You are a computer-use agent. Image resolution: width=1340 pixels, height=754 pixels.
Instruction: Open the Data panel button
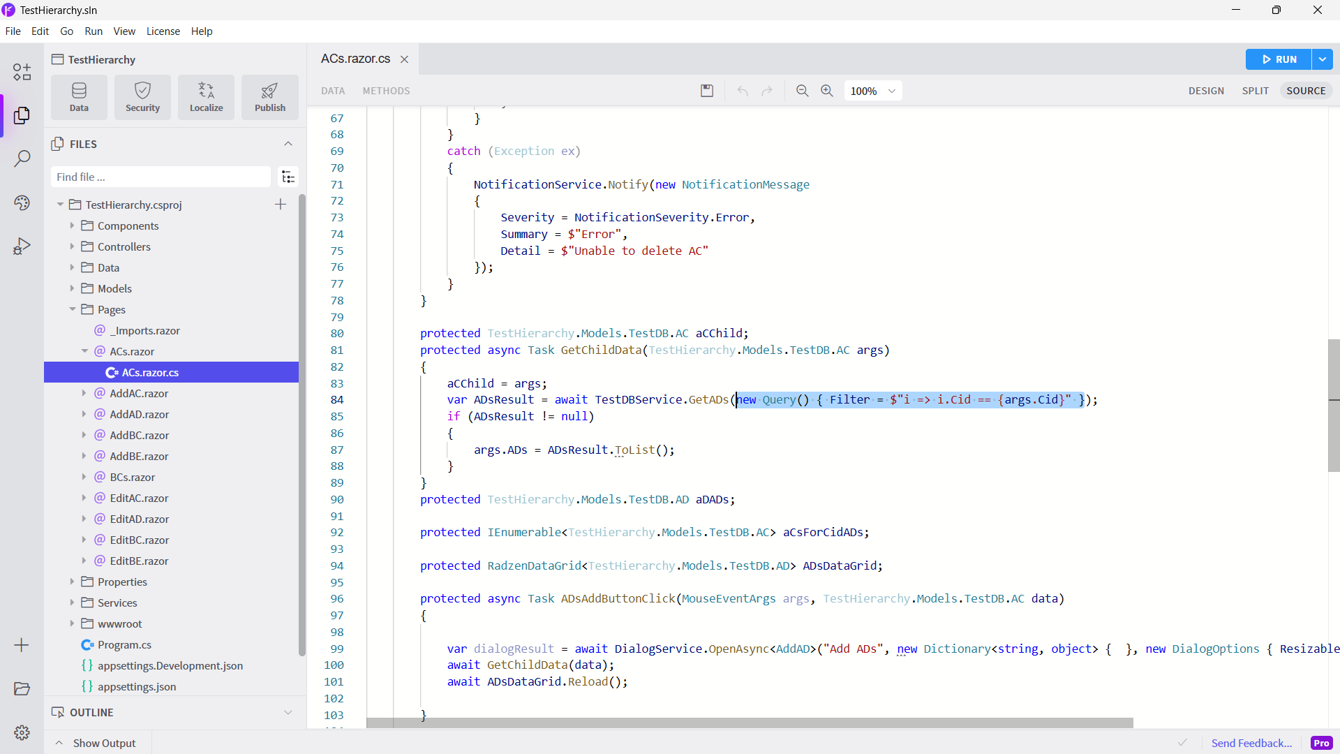(x=79, y=97)
